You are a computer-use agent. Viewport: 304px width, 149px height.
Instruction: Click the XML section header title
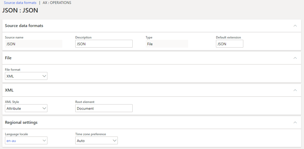(9, 90)
